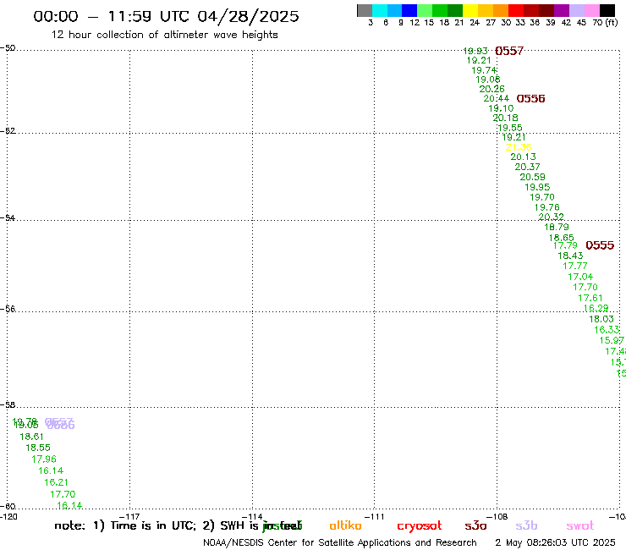Click the pink swot legend label
The height and width of the screenshot is (550, 626).
coord(580,525)
